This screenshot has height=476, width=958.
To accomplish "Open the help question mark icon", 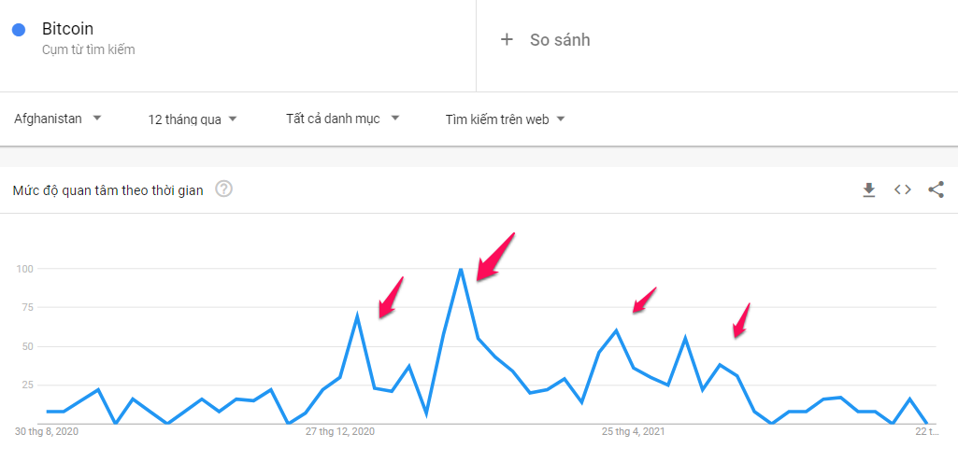I will (224, 189).
